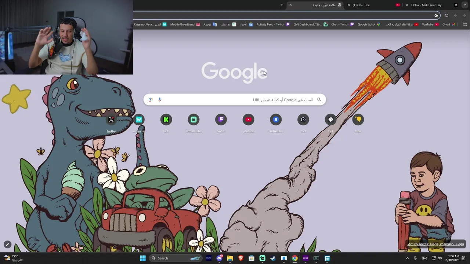Open the witanime shortcut tile
Viewport: 470px width, 264px height.
click(x=139, y=123)
